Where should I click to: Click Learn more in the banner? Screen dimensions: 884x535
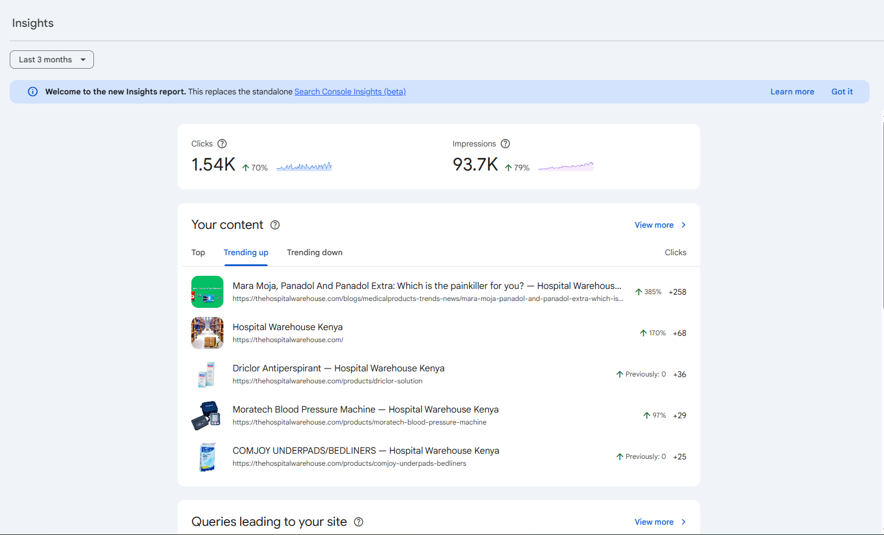792,92
